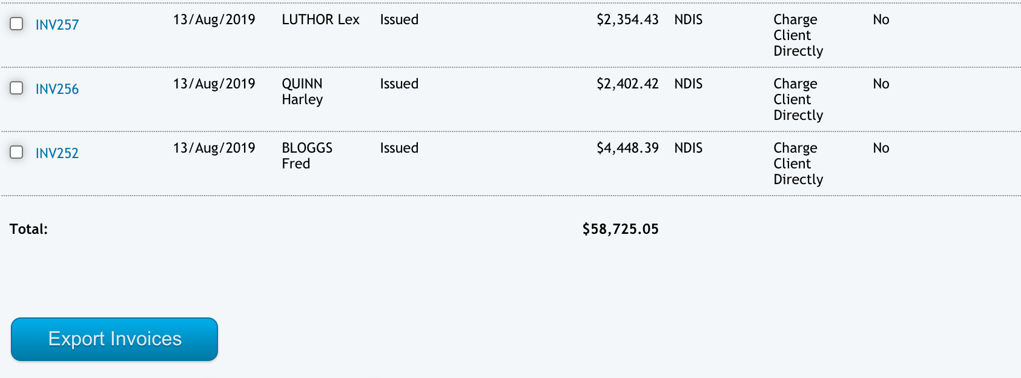Tick the checkbox for invoice INV257
The height and width of the screenshot is (378, 1021).
coord(16,24)
